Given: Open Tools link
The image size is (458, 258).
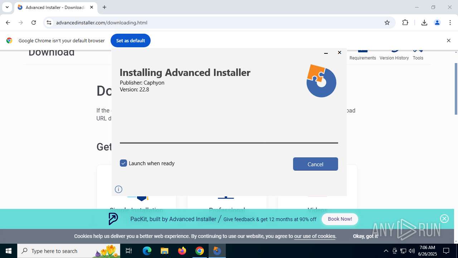Looking at the screenshot, I should pyautogui.click(x=418, y=55).
